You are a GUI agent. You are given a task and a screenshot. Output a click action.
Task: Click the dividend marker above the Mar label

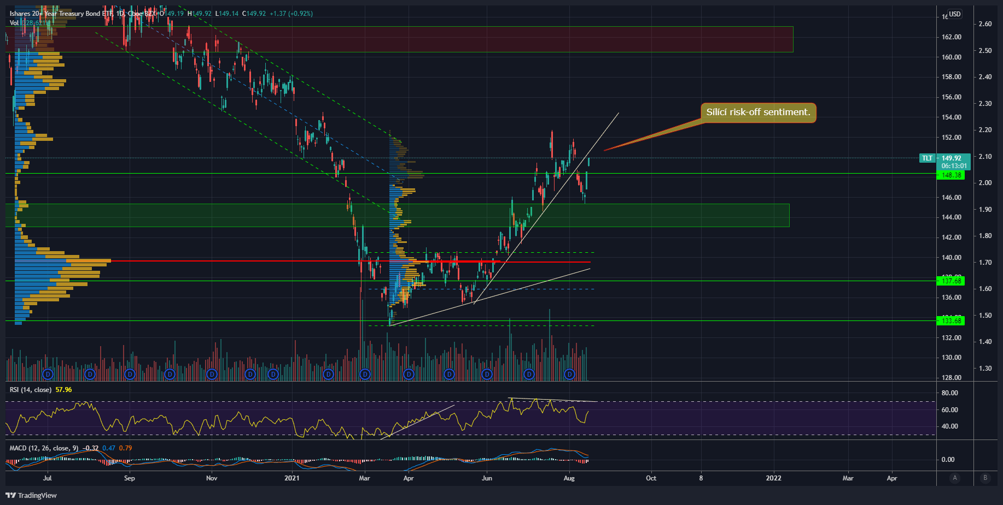pyautogui.click(x=365, y=374)
